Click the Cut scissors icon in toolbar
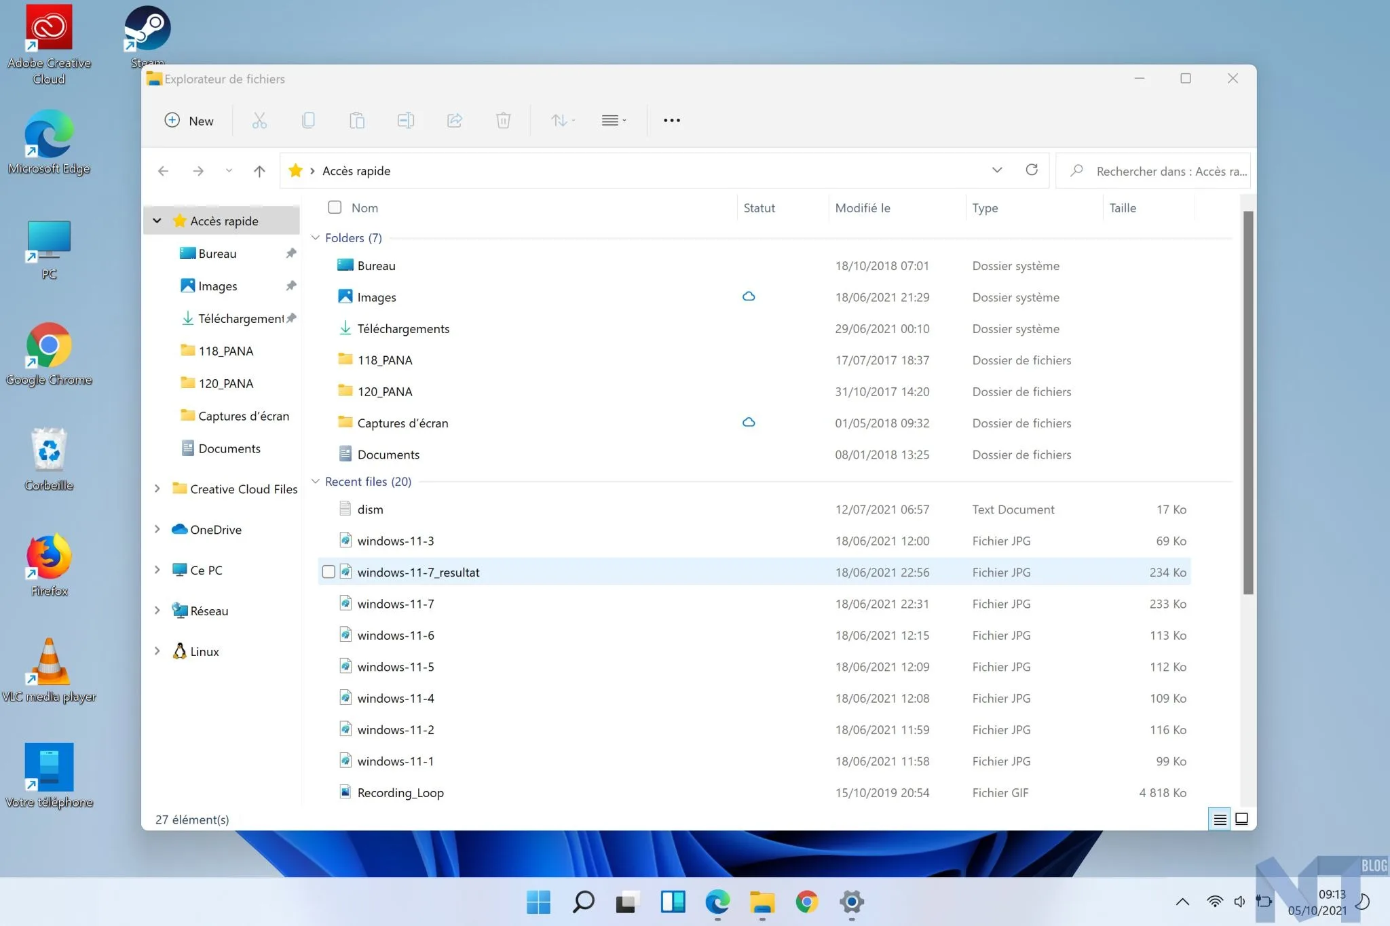 pos(259,121)
